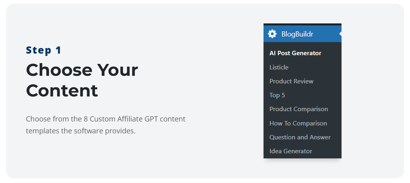
Task: Click the "Choose Your" heading line
Action: [82, 70]
